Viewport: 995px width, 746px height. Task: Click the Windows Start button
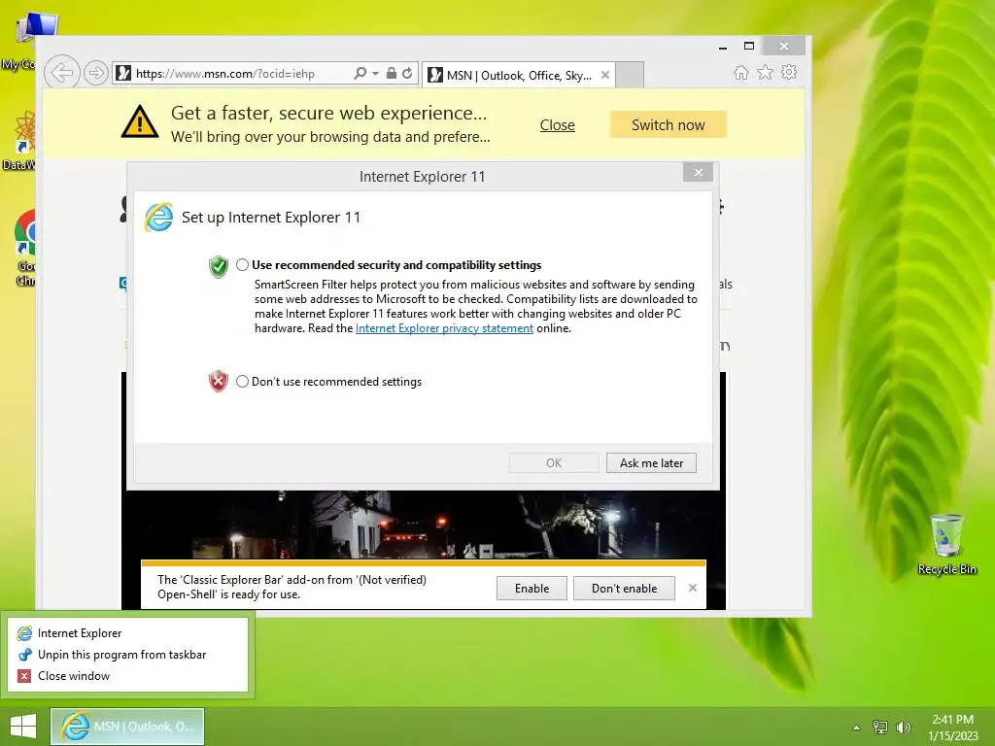click(x=23, y=727)
